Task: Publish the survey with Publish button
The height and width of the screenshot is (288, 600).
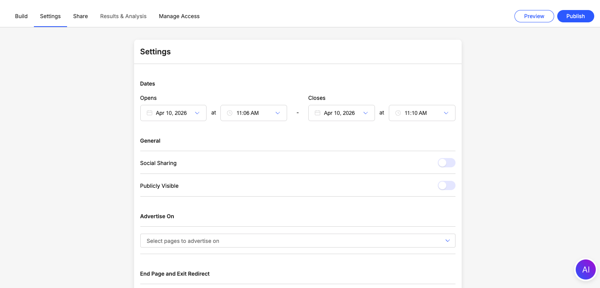Action: tap(575, 16)
